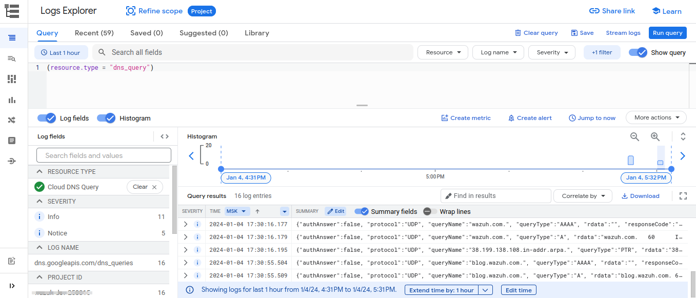Disable the Show query toggle
The image size is (696, 298).
(x=638, y=52)
